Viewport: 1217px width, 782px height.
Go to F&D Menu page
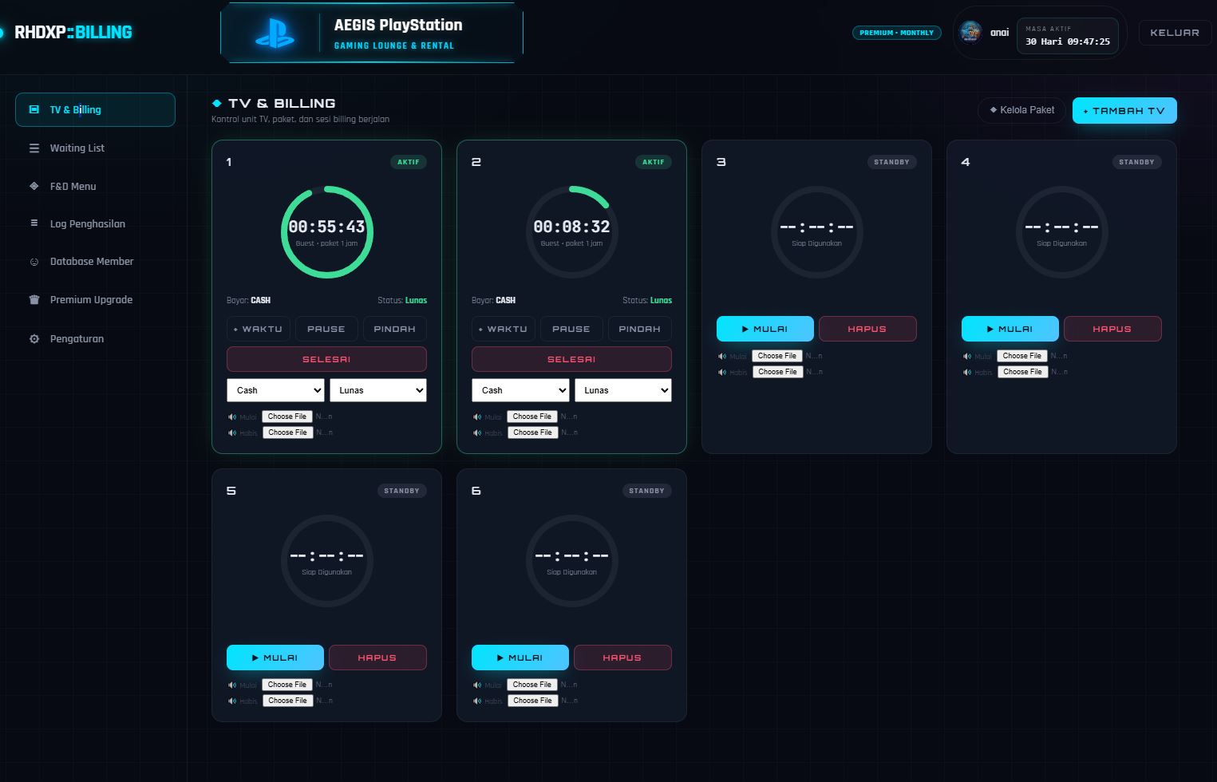[x=95, y=186]
